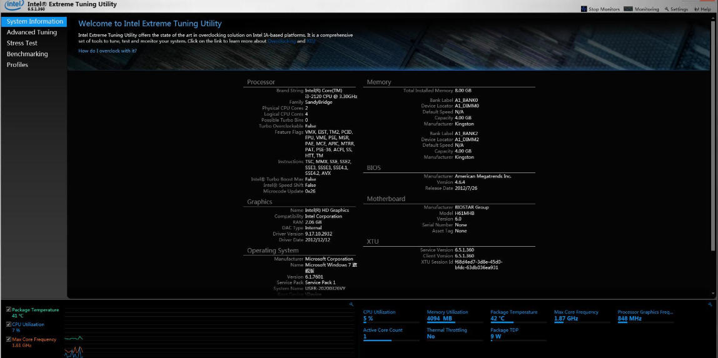This screenshot has width=718, height=358.
Task: Open Settings via the wrench icon
Action: (667, 9)
